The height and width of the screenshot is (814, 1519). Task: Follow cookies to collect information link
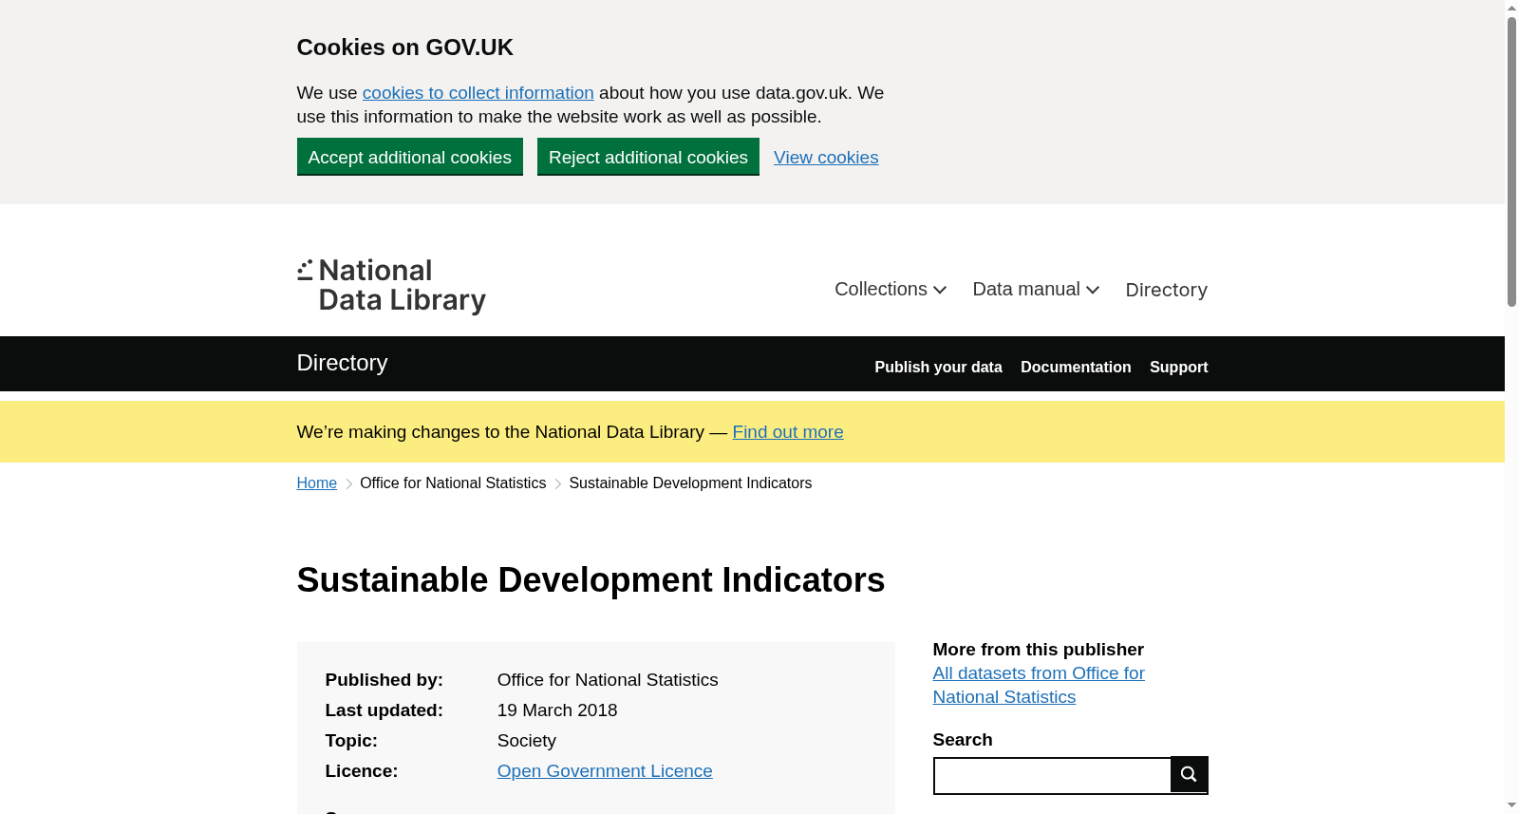coord(478,93)
